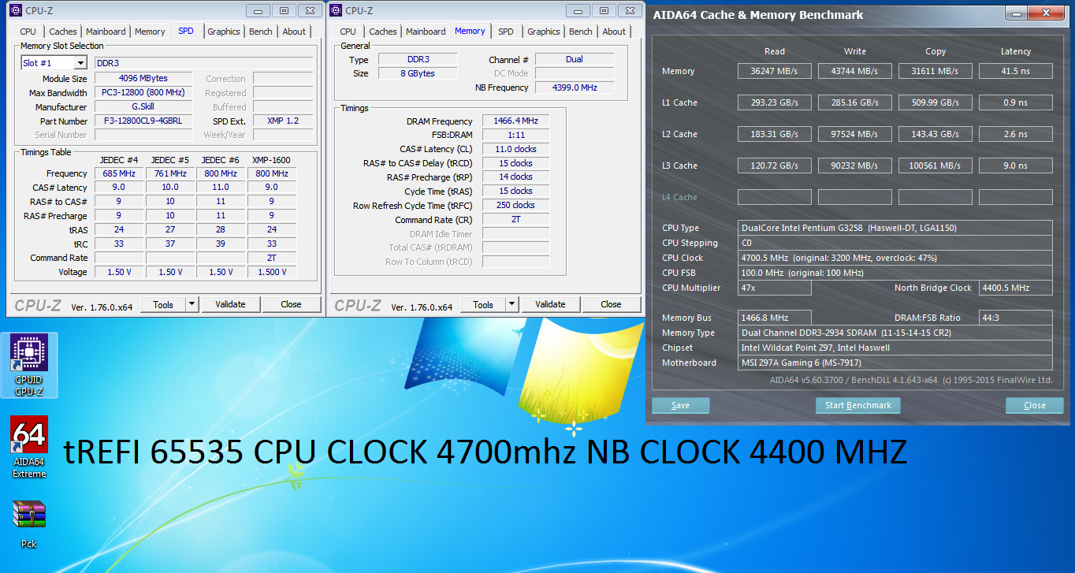Click XMP-1600 frequency 800 MHz cell
1075x573 pixels.
click(x=272, y=173)
